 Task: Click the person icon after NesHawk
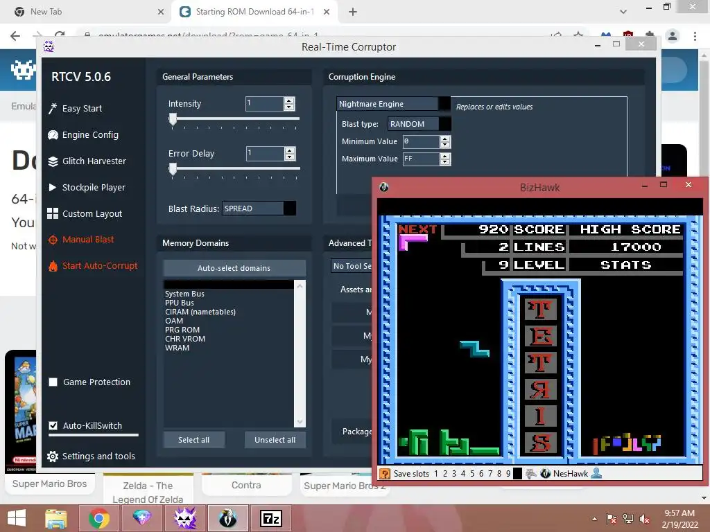[596, 473]
